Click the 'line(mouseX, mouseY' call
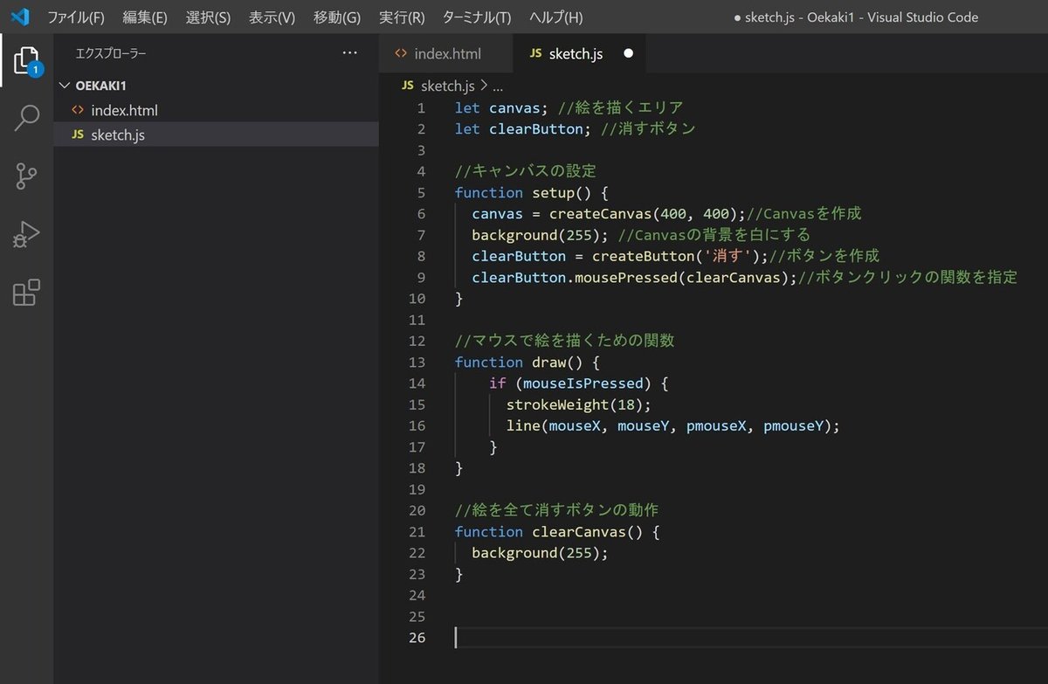The width and height of the screenshot is (1048, 684). click(588, 425)
